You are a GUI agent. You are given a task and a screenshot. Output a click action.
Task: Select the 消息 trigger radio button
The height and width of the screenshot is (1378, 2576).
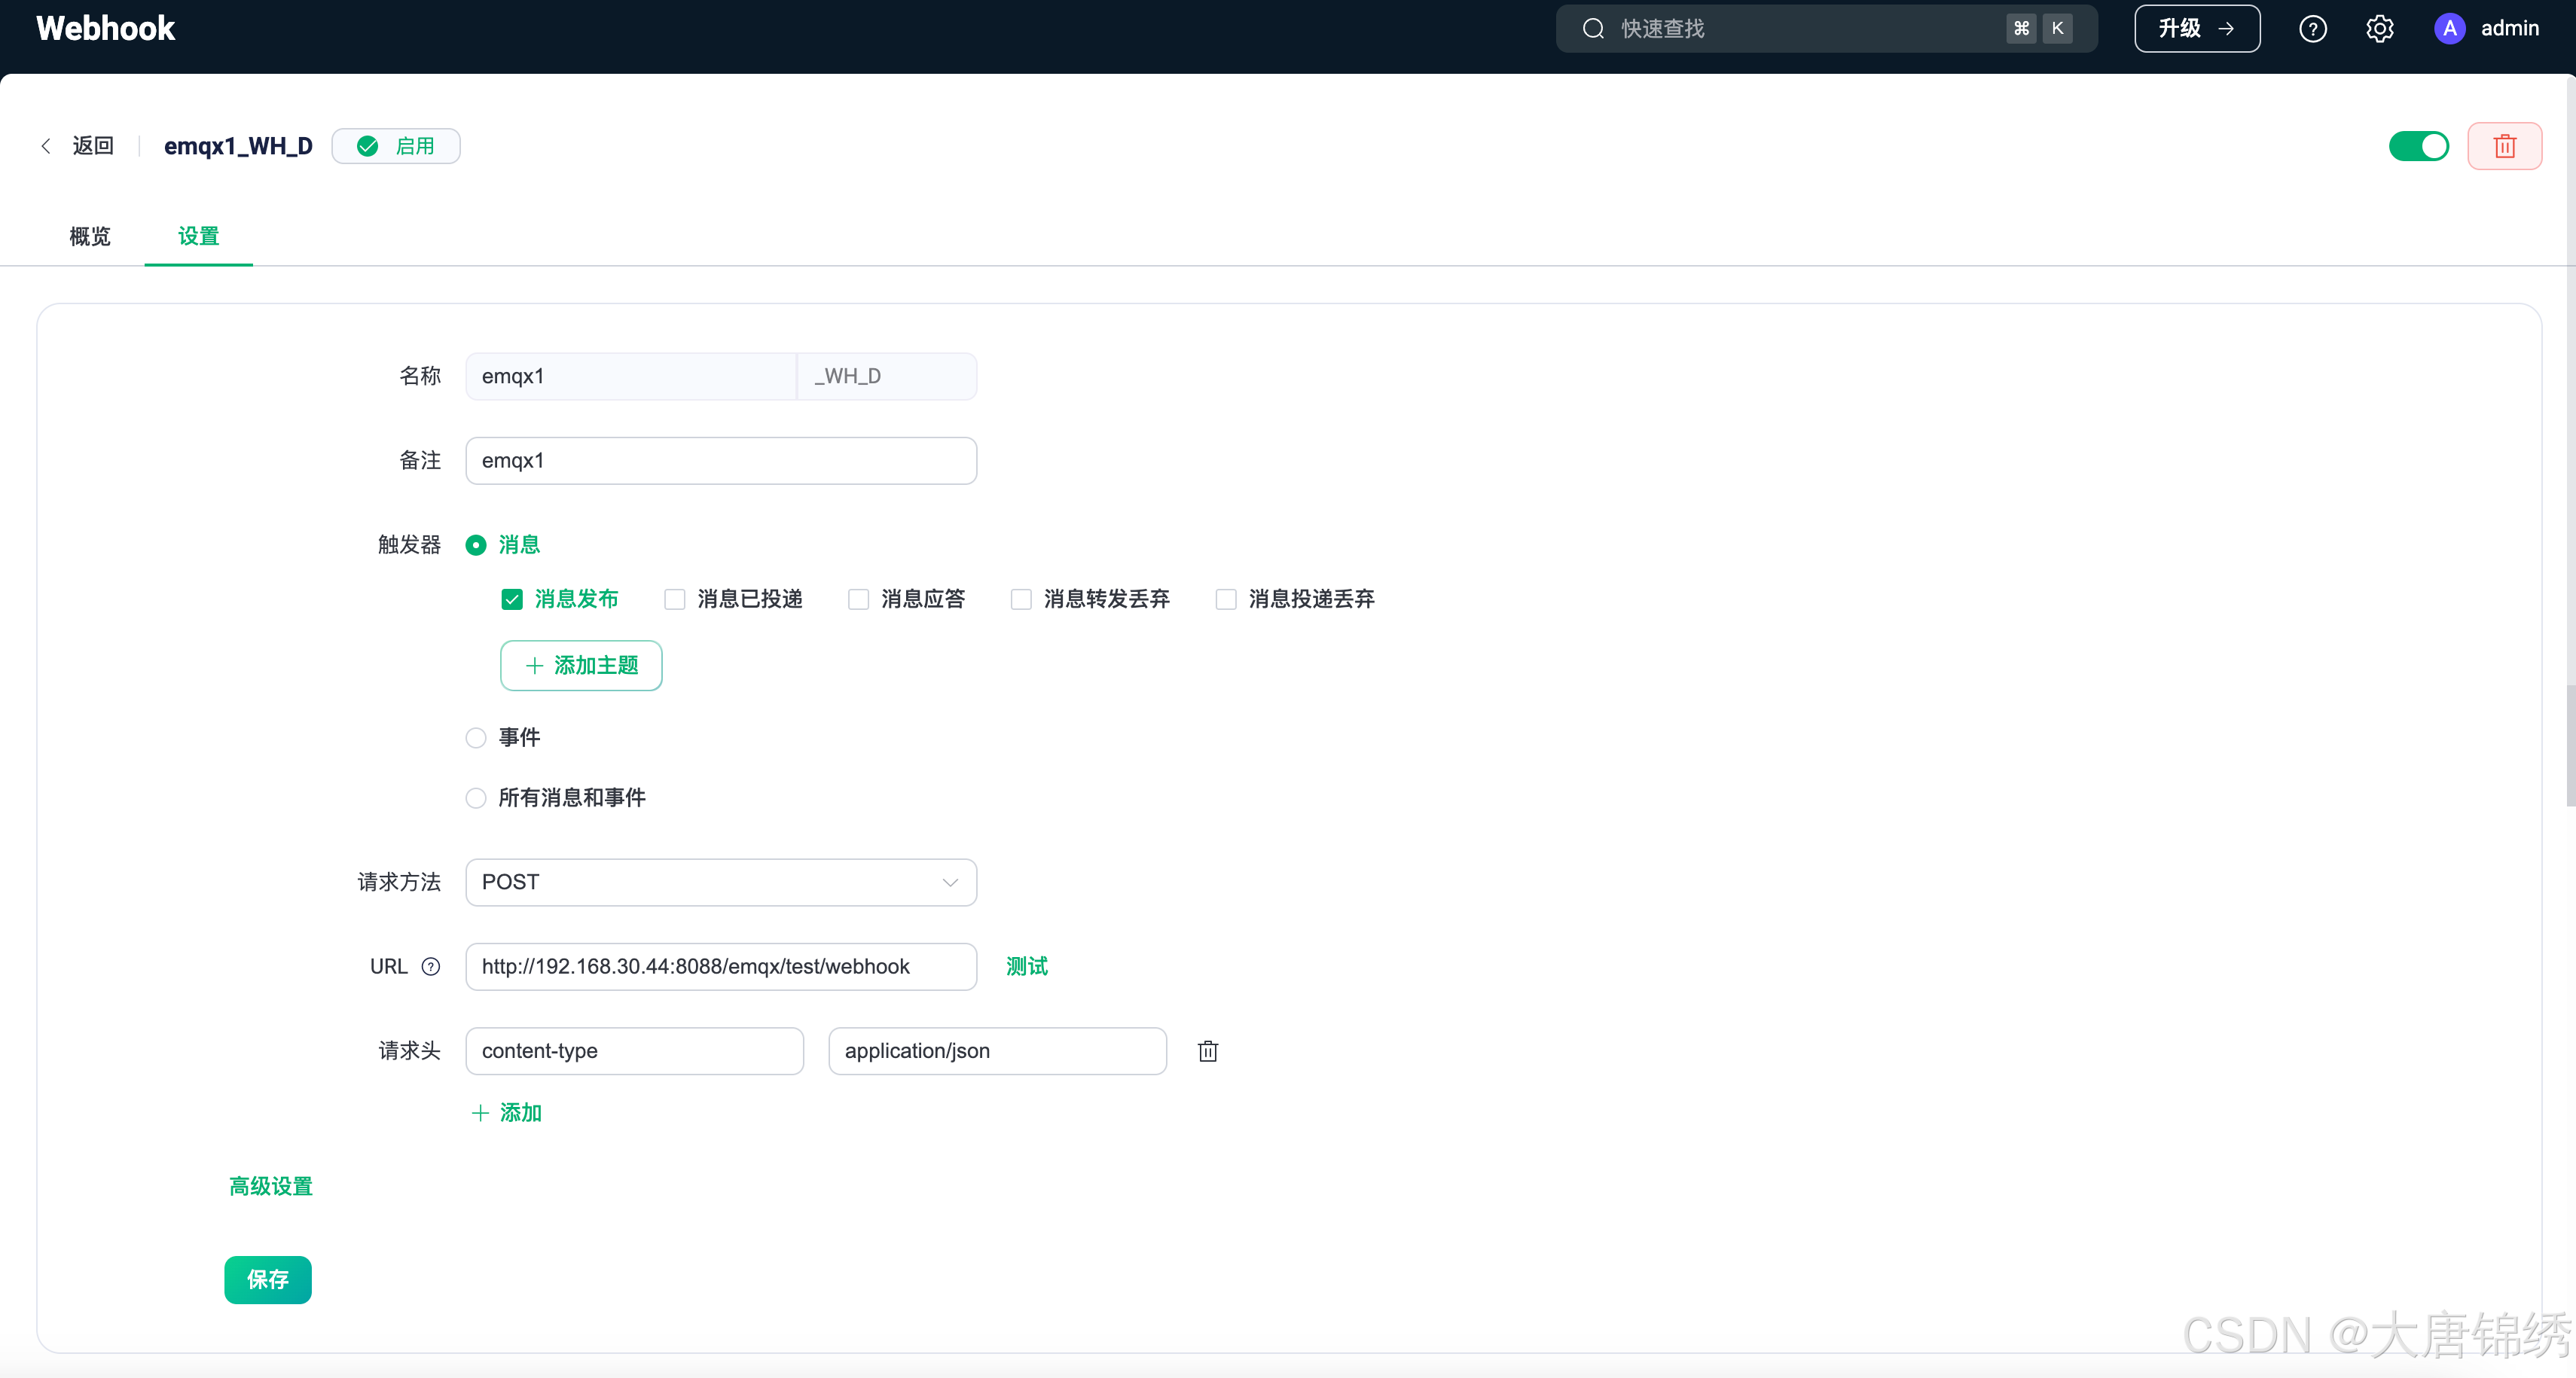(476, 545)
